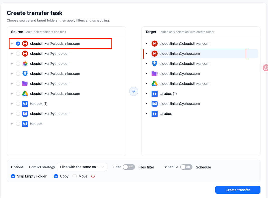Click Google Drive icon in Source list
268x198 pixels.
(x=25, y=94)
